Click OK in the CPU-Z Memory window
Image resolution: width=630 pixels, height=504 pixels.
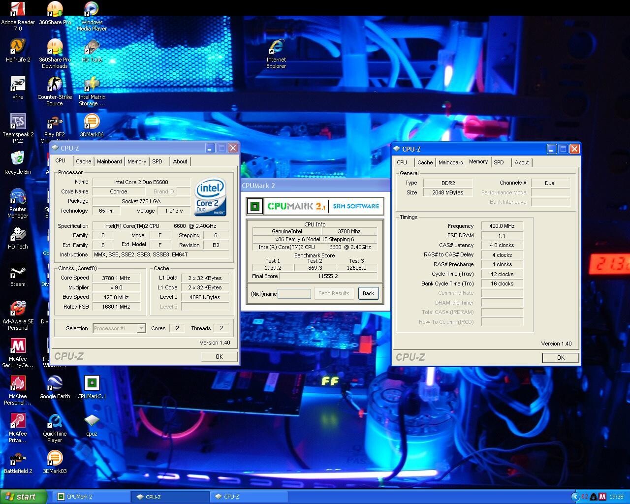561,358
